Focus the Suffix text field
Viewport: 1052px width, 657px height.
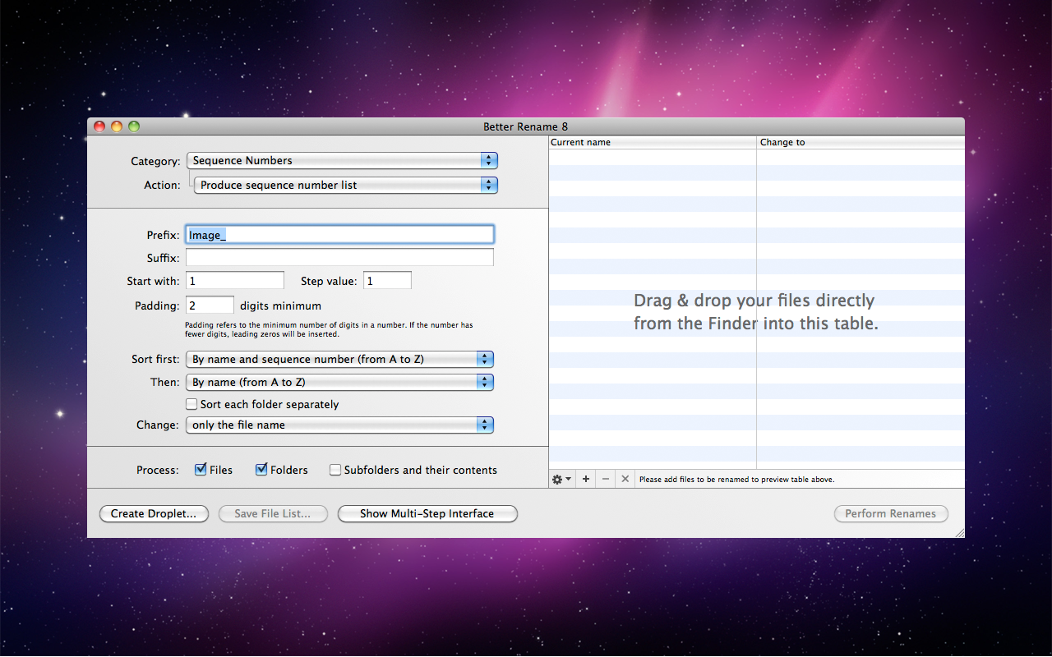coord(339,258)
